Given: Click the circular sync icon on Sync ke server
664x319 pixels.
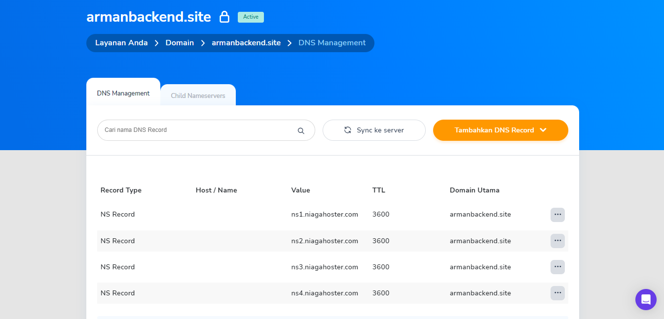Looking at the screenshot, I should click(x=348, y=130).
